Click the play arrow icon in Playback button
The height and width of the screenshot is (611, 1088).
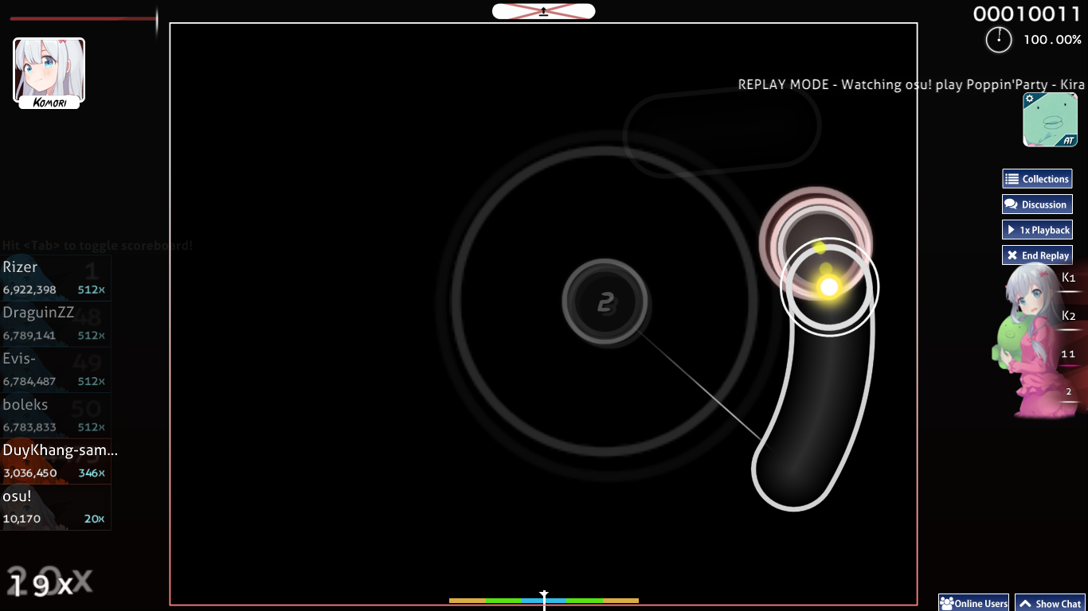coord(1011,230)
